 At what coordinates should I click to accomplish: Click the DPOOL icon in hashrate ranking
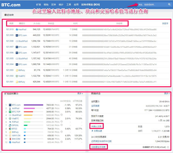10,125
